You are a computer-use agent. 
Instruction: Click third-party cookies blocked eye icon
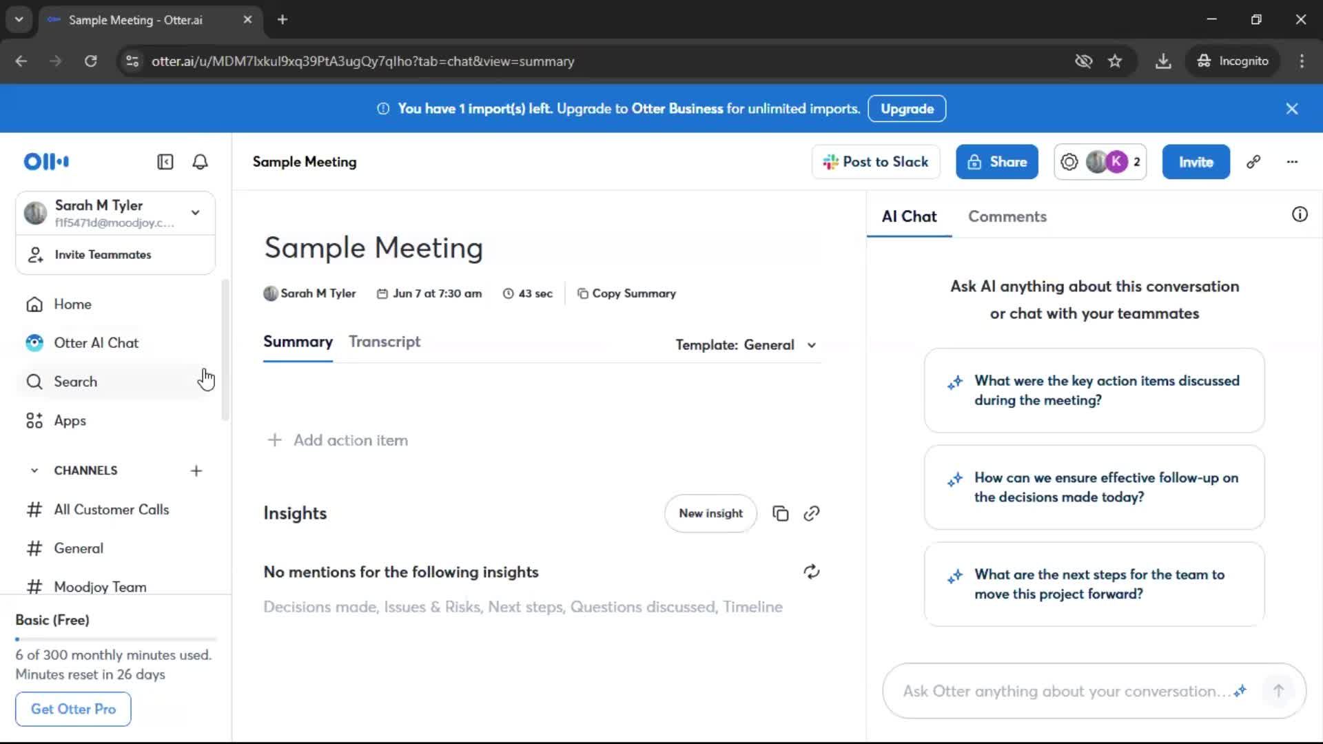(x=1083, y=61)
